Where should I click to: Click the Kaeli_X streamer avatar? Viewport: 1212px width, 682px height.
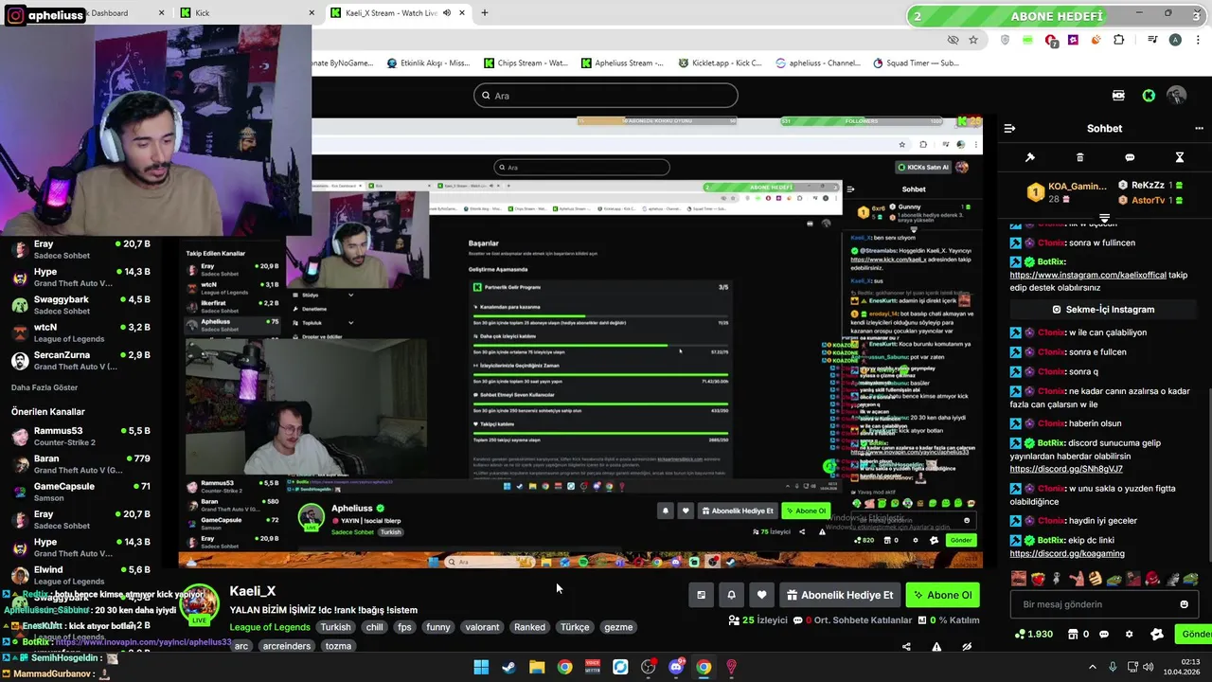200,604
